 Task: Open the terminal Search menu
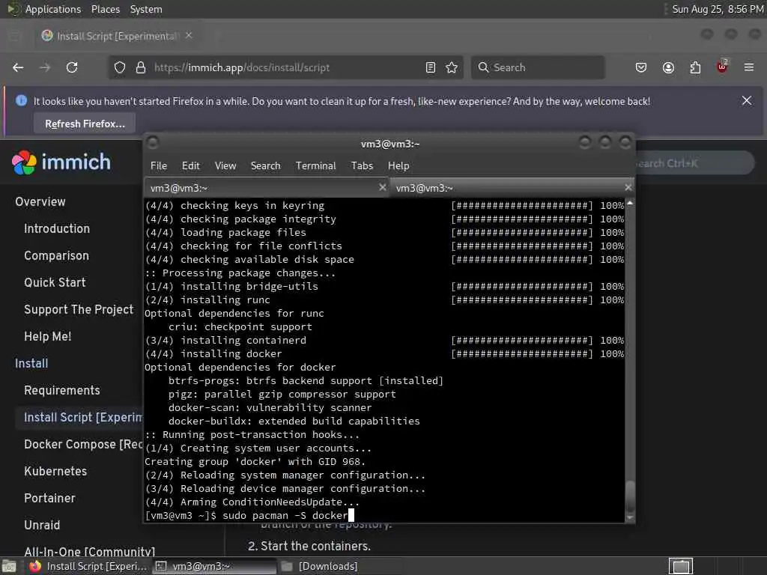(x=266, y=165)
